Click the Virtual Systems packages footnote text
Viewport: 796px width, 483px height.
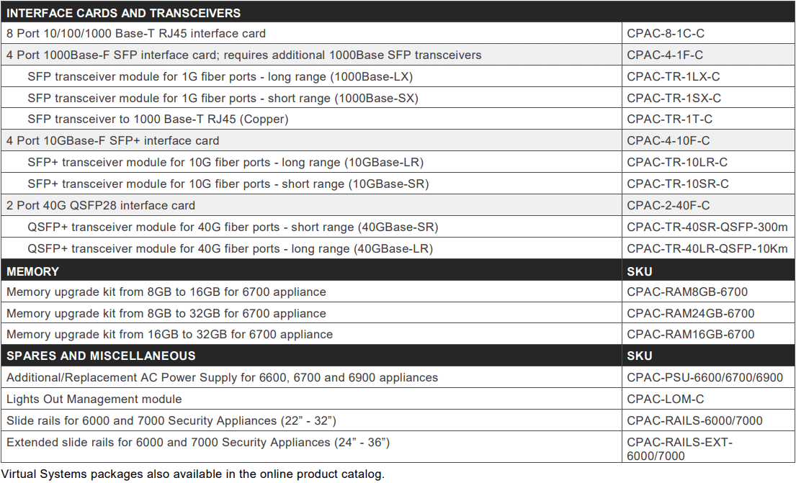pos(193,474)
